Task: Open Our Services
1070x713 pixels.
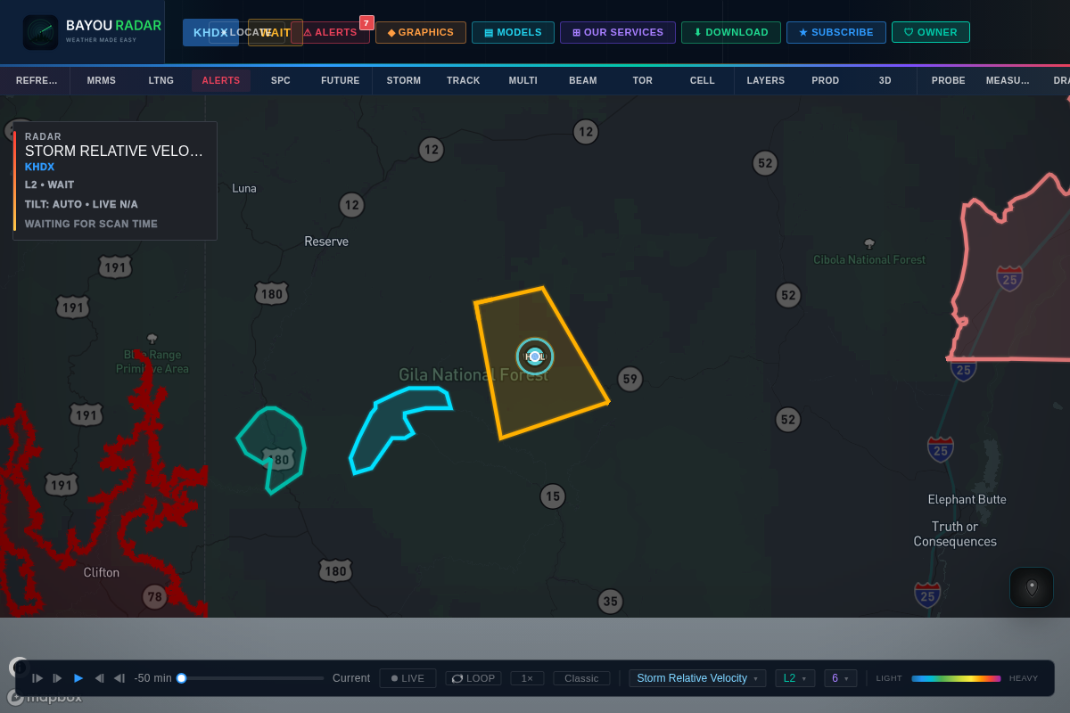Action: tap(618, 33)
